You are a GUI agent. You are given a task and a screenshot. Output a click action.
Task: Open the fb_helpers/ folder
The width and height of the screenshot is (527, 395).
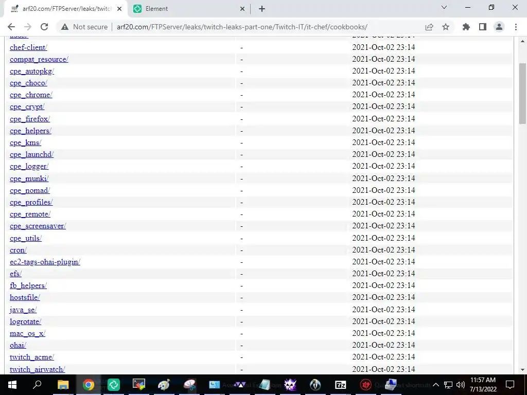pyautogui.click(x=28, y=285)
